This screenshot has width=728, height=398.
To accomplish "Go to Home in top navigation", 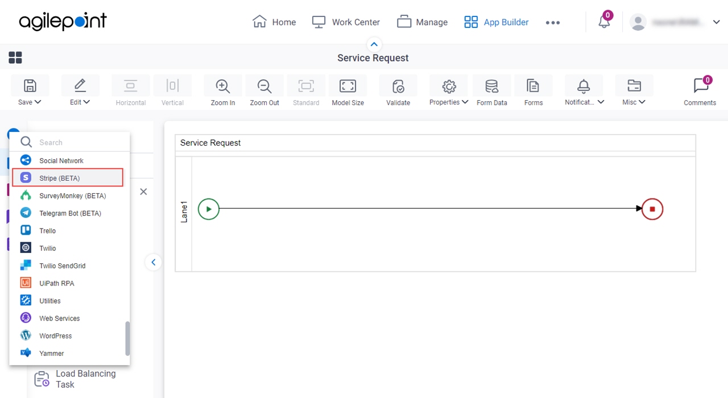I will [x=274, y=22].
